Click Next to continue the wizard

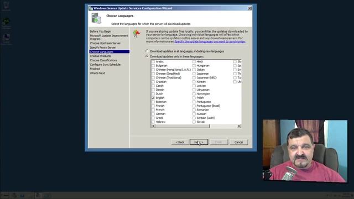[x=199, y=142]
